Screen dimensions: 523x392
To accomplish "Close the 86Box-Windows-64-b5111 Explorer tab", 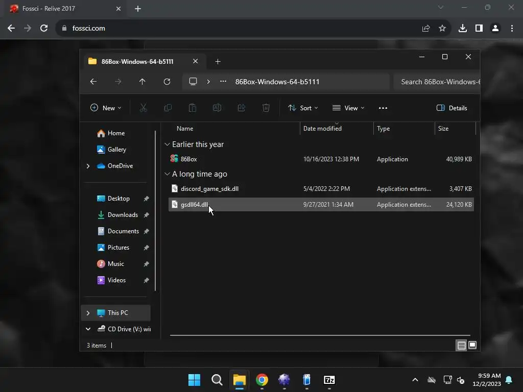I will 196,61.
